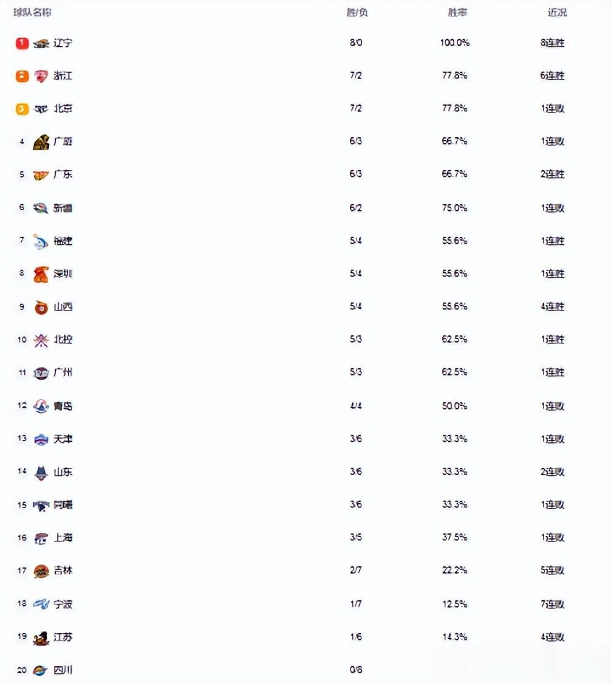Click the 8连胜 streak for Liaoning

point(552,43)
